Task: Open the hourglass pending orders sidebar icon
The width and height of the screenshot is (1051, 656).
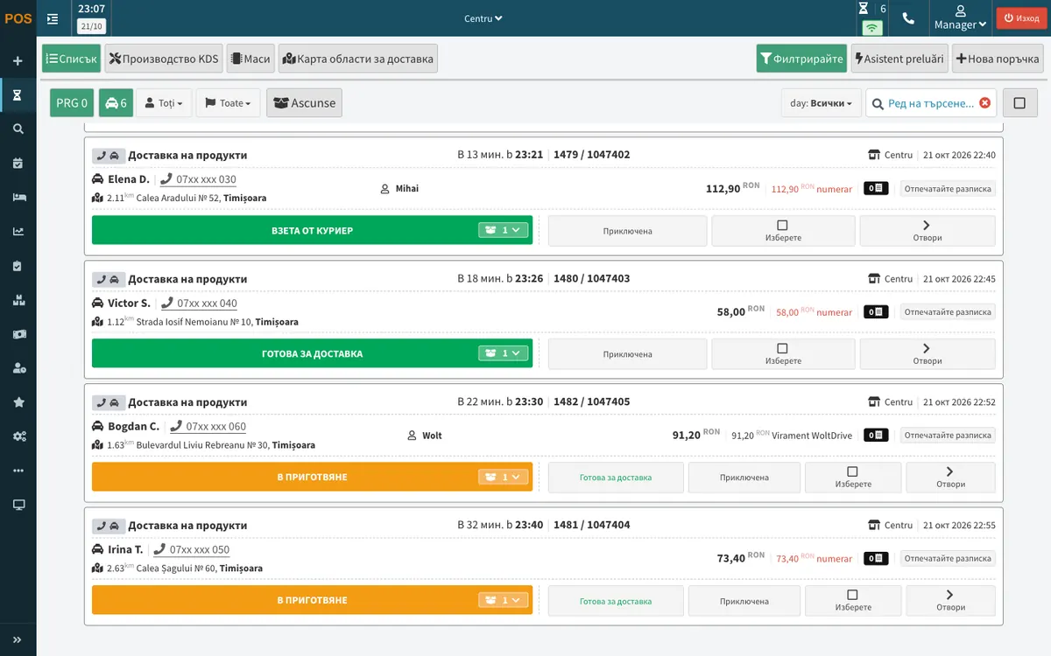Action: tap(18, 94)
